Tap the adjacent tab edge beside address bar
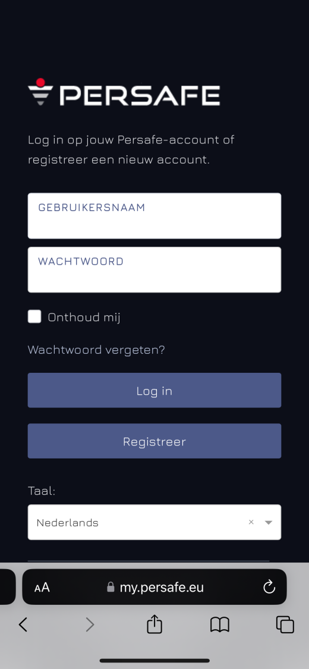The height and width of the screenshot is (669, 309). 8,587
